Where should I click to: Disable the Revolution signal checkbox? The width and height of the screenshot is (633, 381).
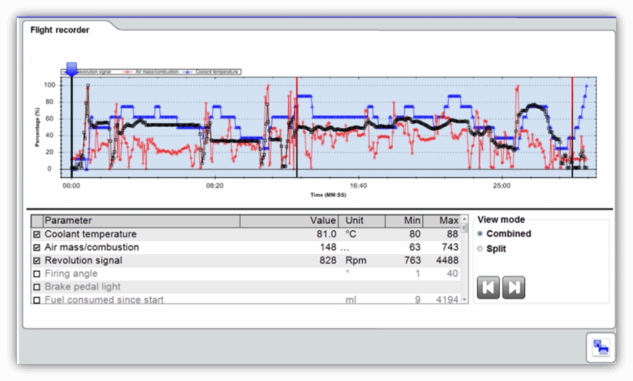36,261
